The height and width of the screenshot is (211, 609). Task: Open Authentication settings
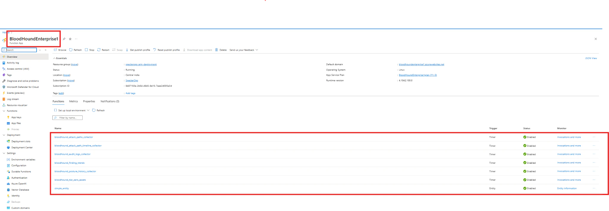[19, 178]
